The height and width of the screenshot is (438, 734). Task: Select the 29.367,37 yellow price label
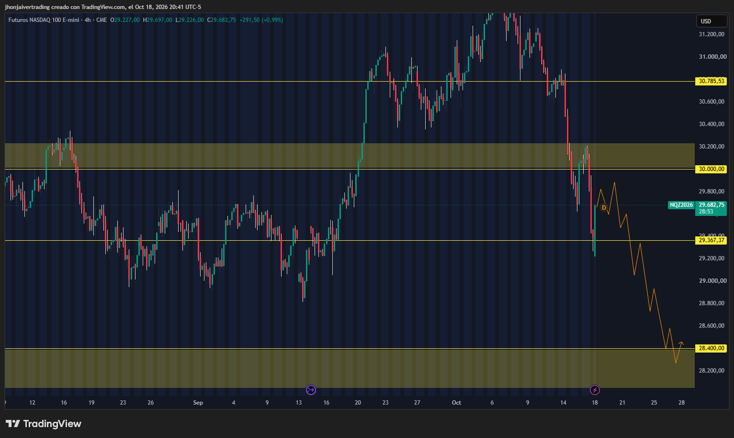[711, 240]
